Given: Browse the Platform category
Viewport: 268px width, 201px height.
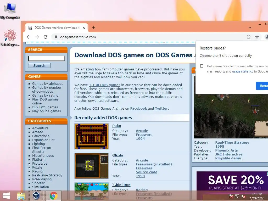Looking at the screenshot, I should pyautogui.click(x=39, y=159).
